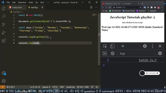Open the Edit menu
Viewport: 166px width, 93px height.
[14, 2]
